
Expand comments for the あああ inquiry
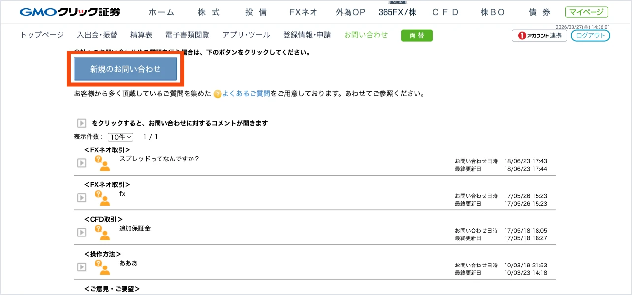click(x=81, y=267)
